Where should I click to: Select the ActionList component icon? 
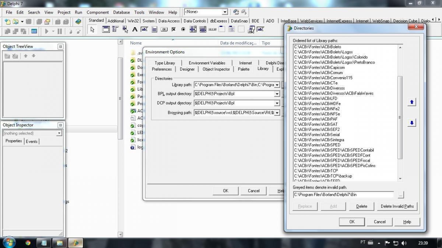tap(251, 29)
